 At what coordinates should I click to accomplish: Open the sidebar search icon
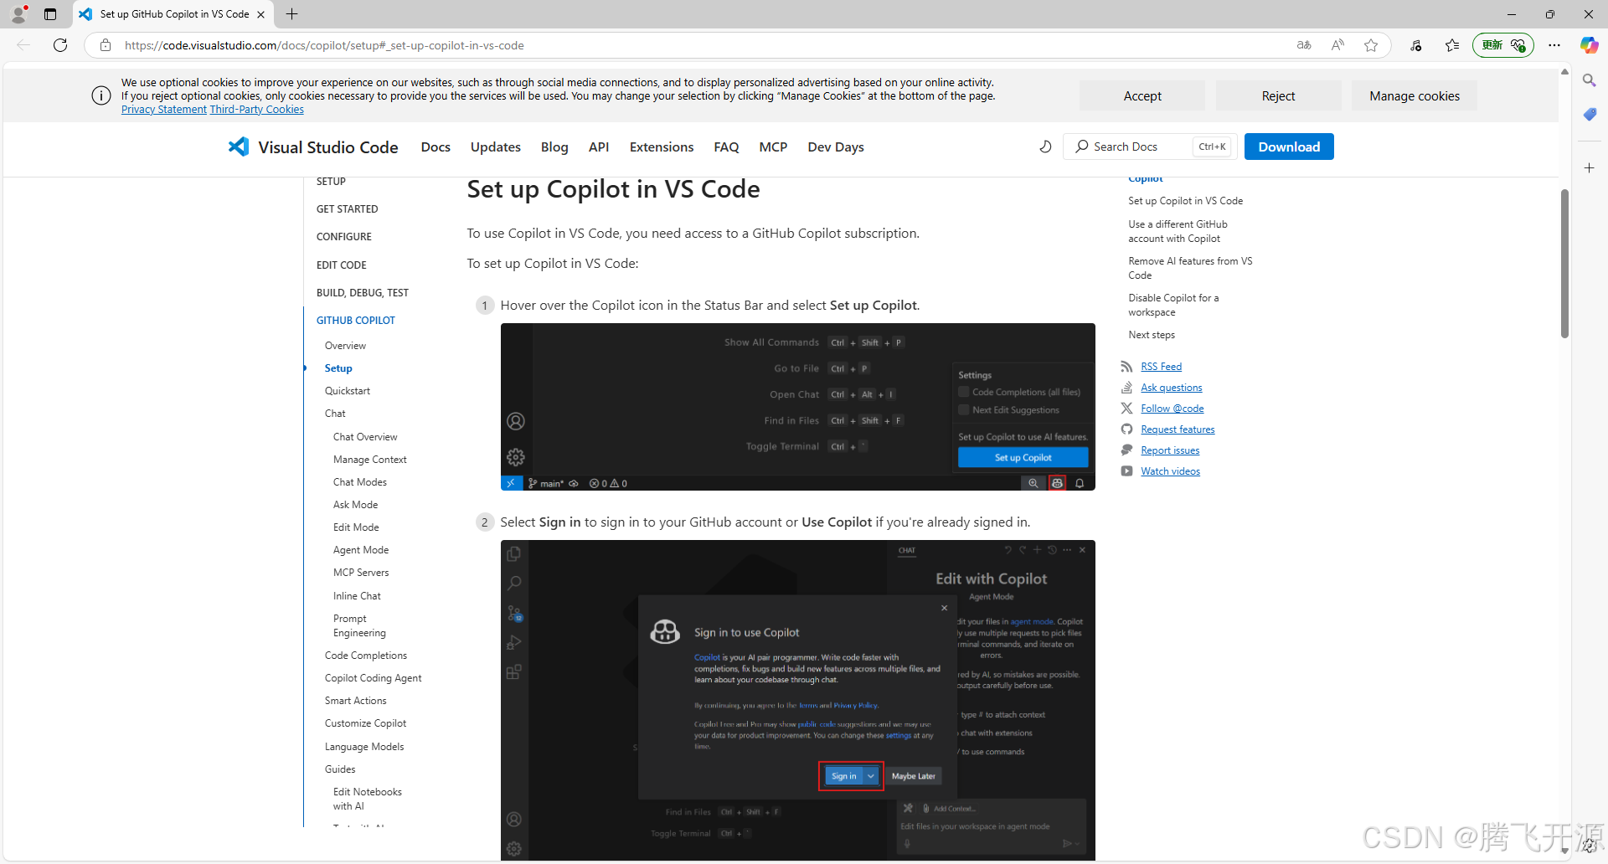tap(1589, 80)
